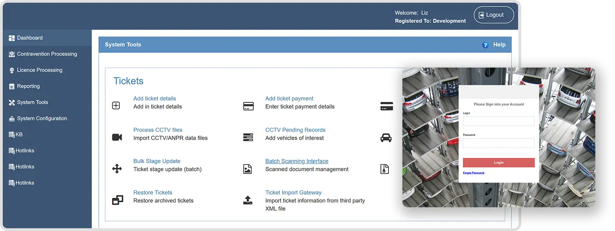Click the upload icon for Ticket Import Gateway
Image resolution: width=615 pixels, height=231 pixels.
tap(248, 200)
